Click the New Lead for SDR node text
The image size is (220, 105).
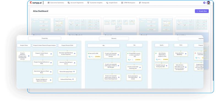tap(94, 53)
